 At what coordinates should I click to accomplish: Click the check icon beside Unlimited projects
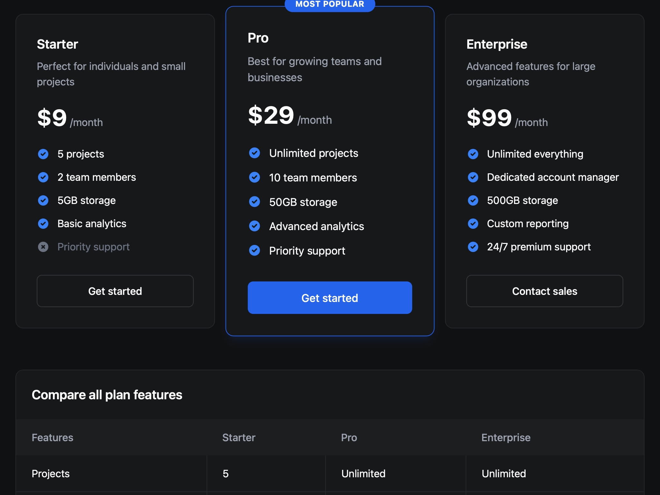pos(255,153)
